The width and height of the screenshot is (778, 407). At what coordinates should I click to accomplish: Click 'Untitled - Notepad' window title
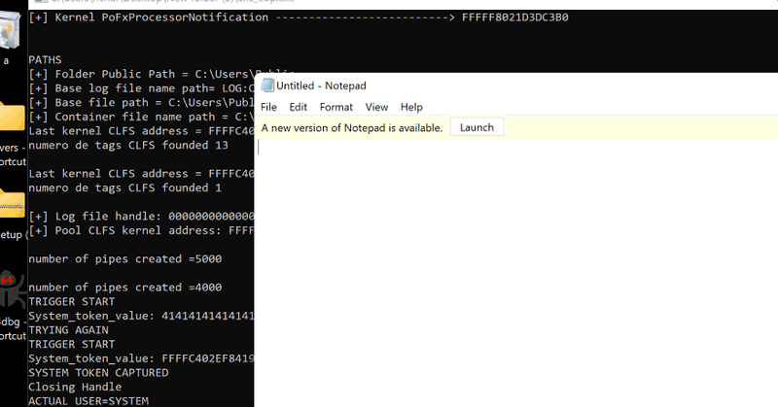(321, 85)
